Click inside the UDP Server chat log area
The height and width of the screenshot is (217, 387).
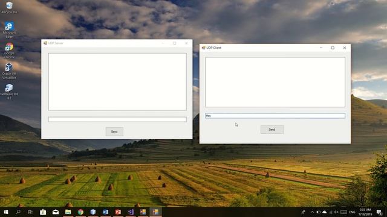(117, 82)
